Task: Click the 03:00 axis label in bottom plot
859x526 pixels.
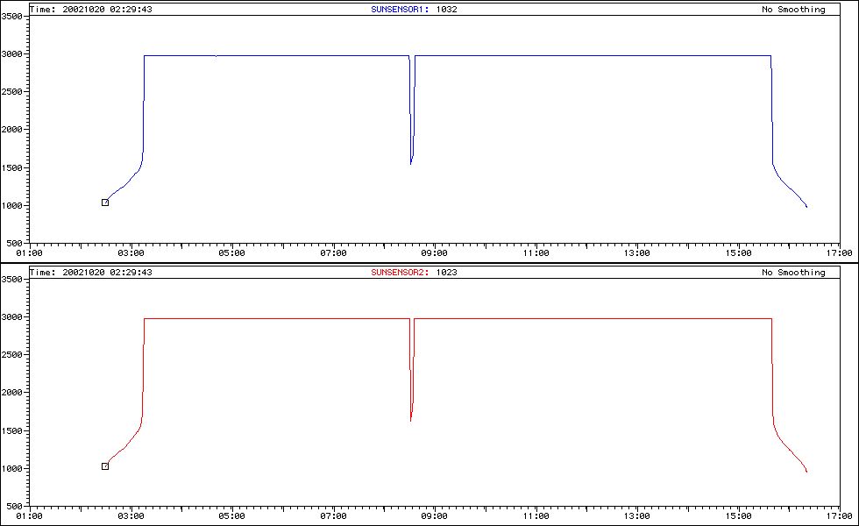Action: click(131, 516)
